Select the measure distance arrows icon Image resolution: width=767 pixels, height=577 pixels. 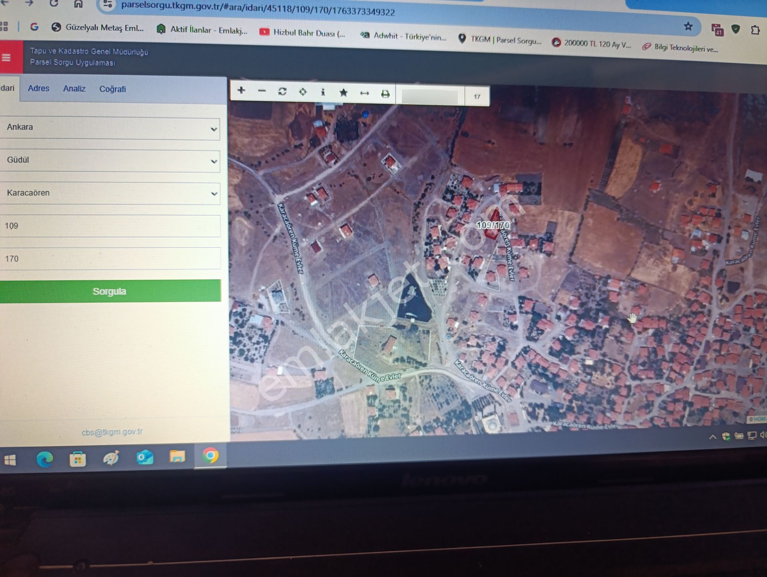pyautogui.click(x=364, y=93)
